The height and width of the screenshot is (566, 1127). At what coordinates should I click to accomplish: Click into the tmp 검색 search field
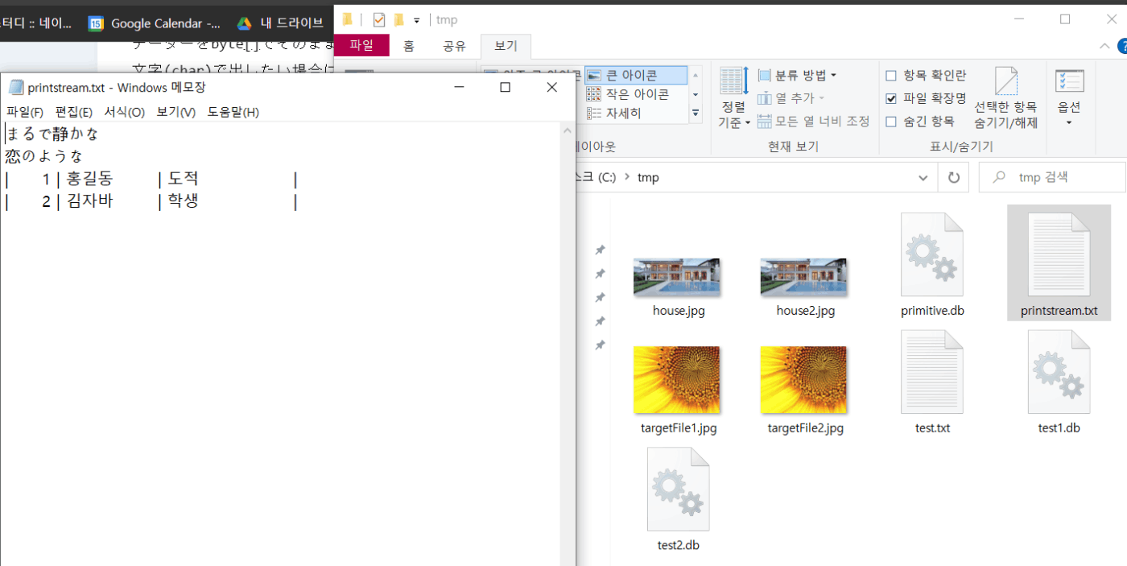[x=1052, y=177]
